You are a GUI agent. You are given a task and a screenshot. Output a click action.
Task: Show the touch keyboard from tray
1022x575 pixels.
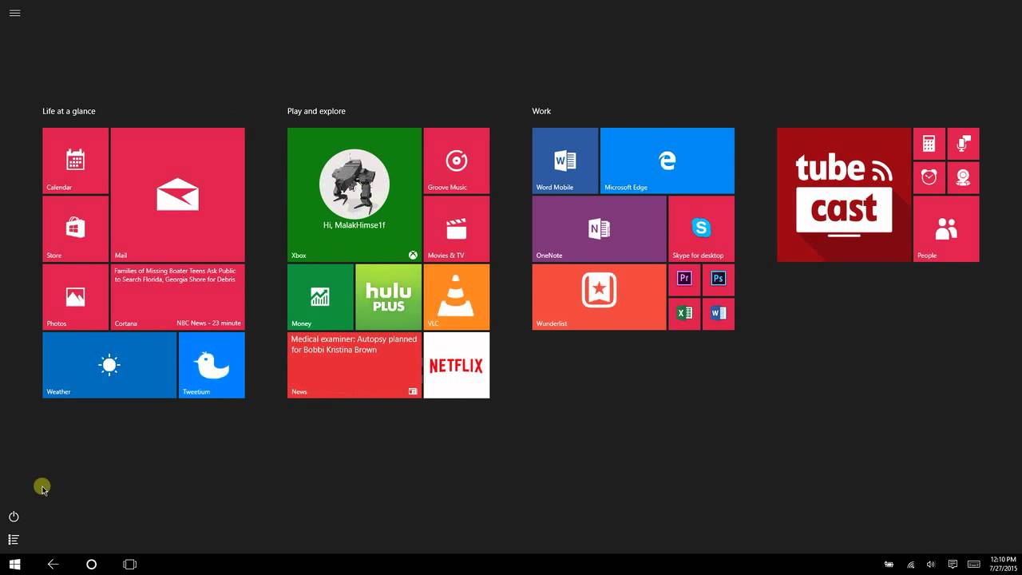coord(974,565)
